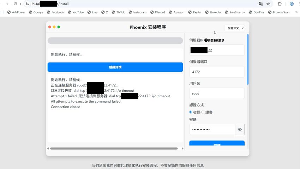
Task: Open the browser translate page icon
Action: tap(260, 4)
